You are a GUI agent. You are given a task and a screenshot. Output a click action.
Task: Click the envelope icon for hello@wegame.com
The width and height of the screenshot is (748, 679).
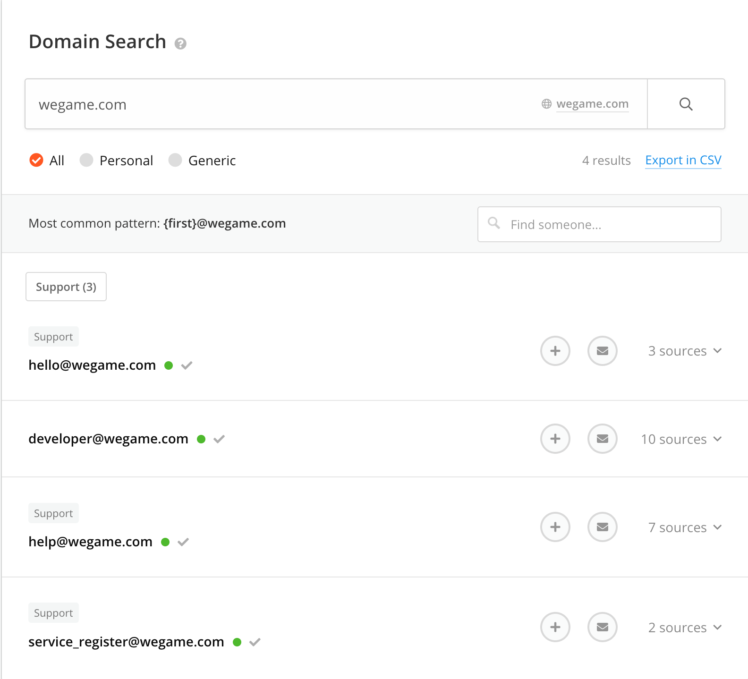click(603, 351)
